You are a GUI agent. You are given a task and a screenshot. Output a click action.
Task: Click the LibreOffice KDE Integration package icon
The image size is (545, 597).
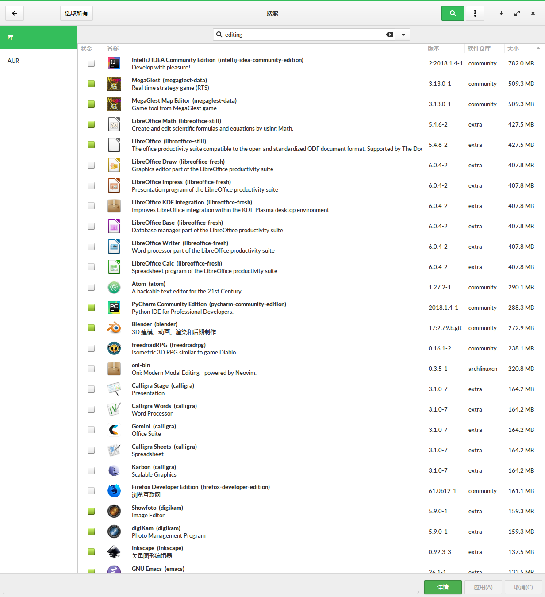click(114, 206)
